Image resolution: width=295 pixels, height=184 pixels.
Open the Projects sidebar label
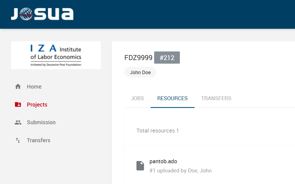pyautogui.click(x=37, y=105)
